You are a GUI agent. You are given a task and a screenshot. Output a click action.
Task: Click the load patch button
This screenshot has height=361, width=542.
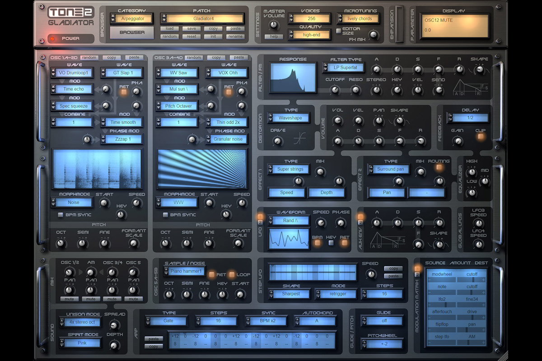170,28
